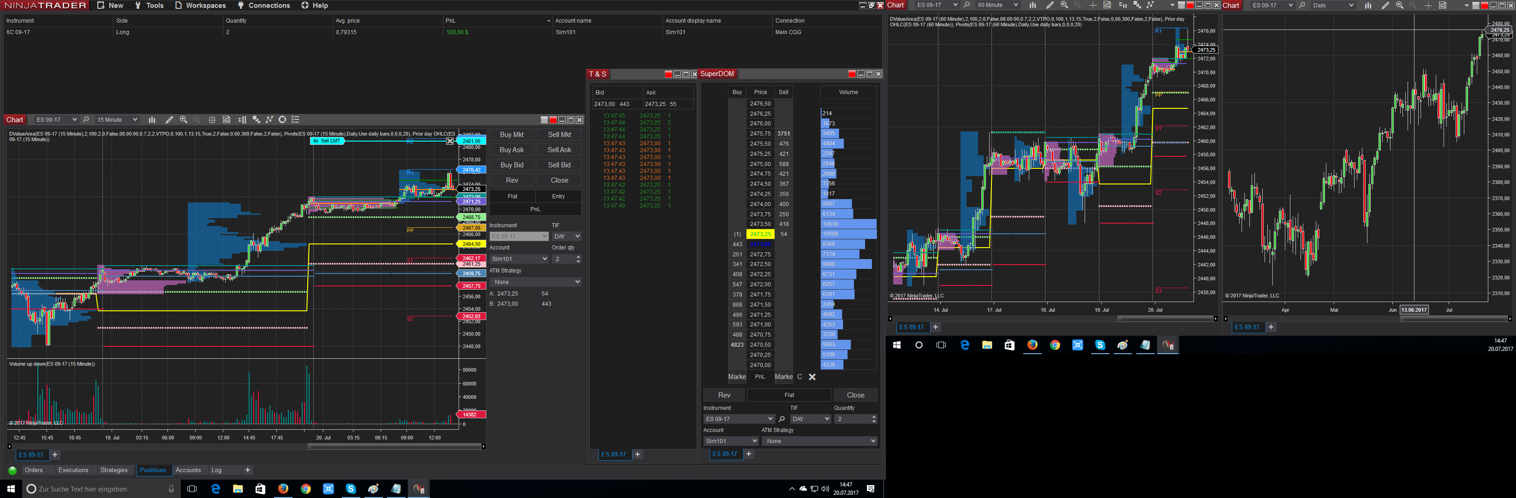The image size is (1516, 498).
Task: Click Buy Mkt in Chart Trader
Action: coord(512,135)
